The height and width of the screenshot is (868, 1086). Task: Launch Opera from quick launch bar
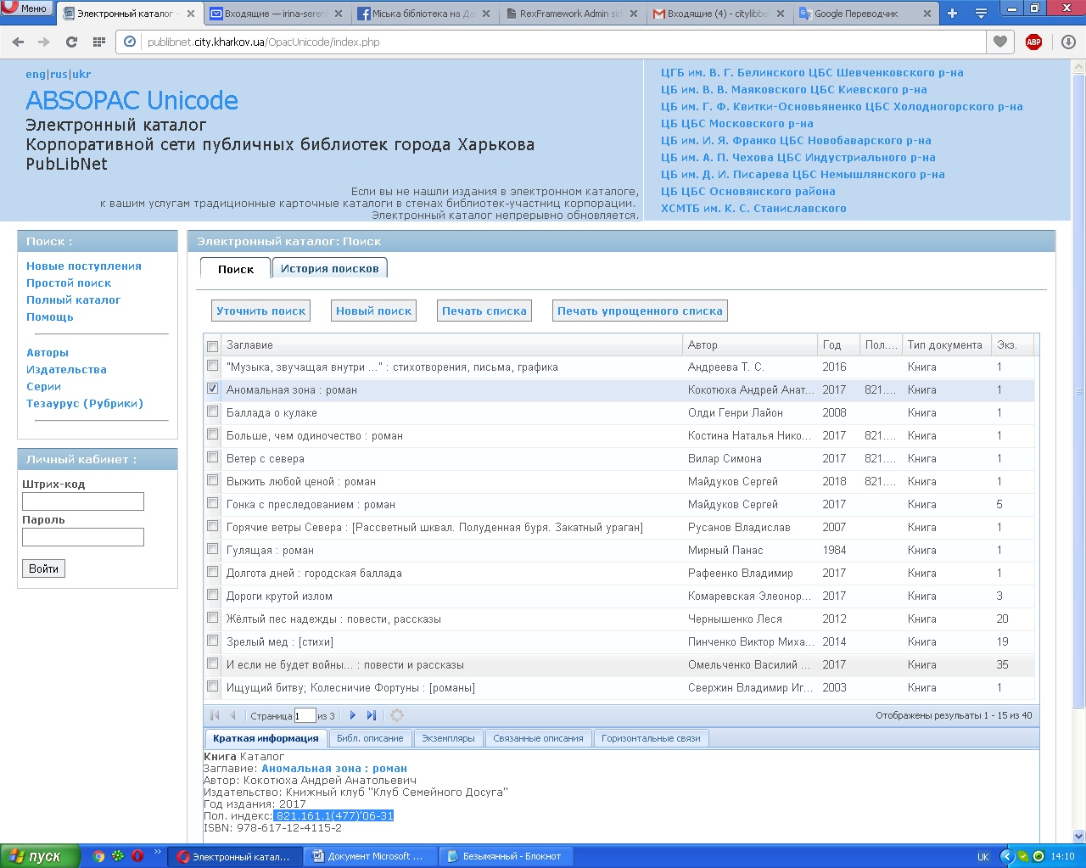coord(137,856)
